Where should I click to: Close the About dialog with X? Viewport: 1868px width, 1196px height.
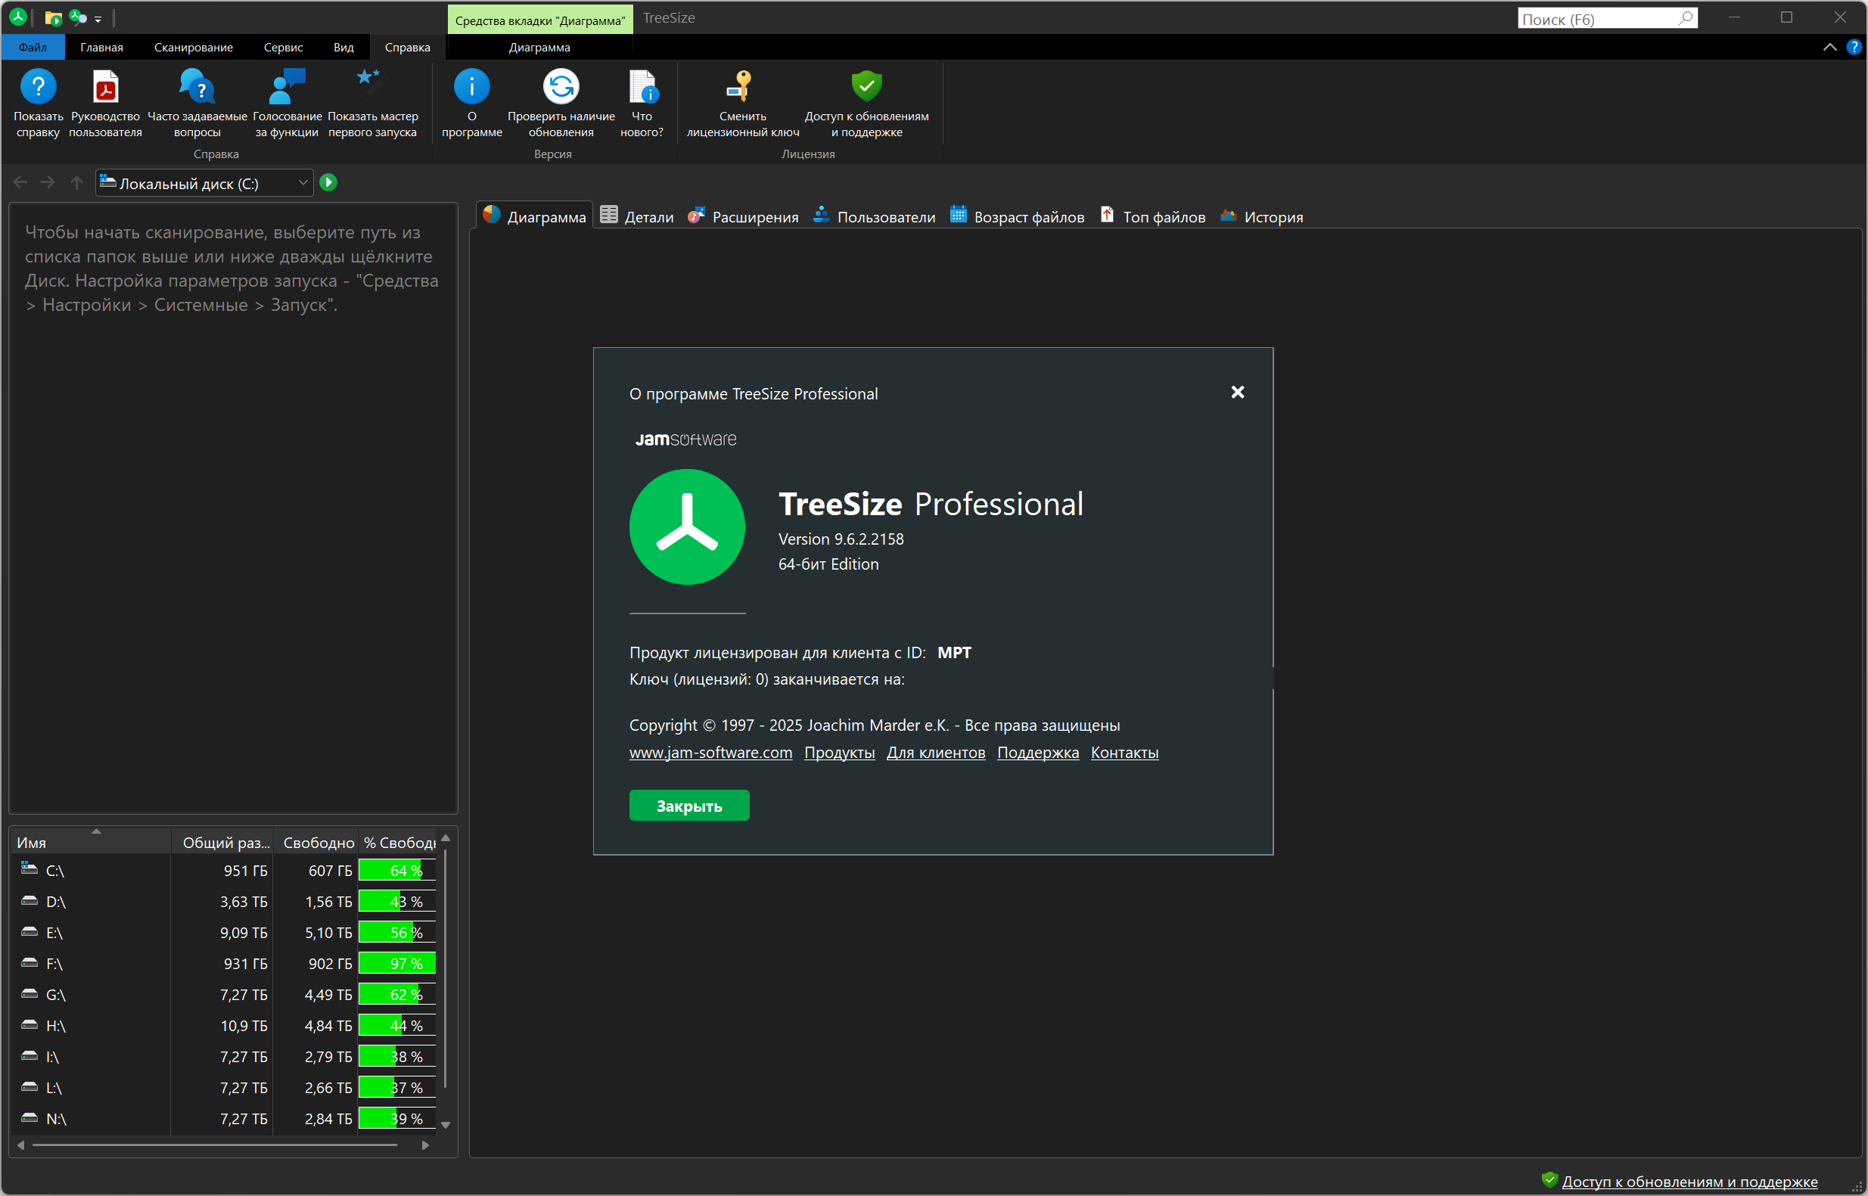(x=1237, y=392)
